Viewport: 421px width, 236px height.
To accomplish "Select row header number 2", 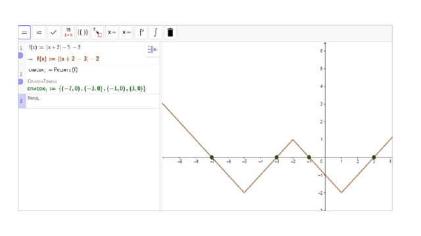I will tap(21, 74).
